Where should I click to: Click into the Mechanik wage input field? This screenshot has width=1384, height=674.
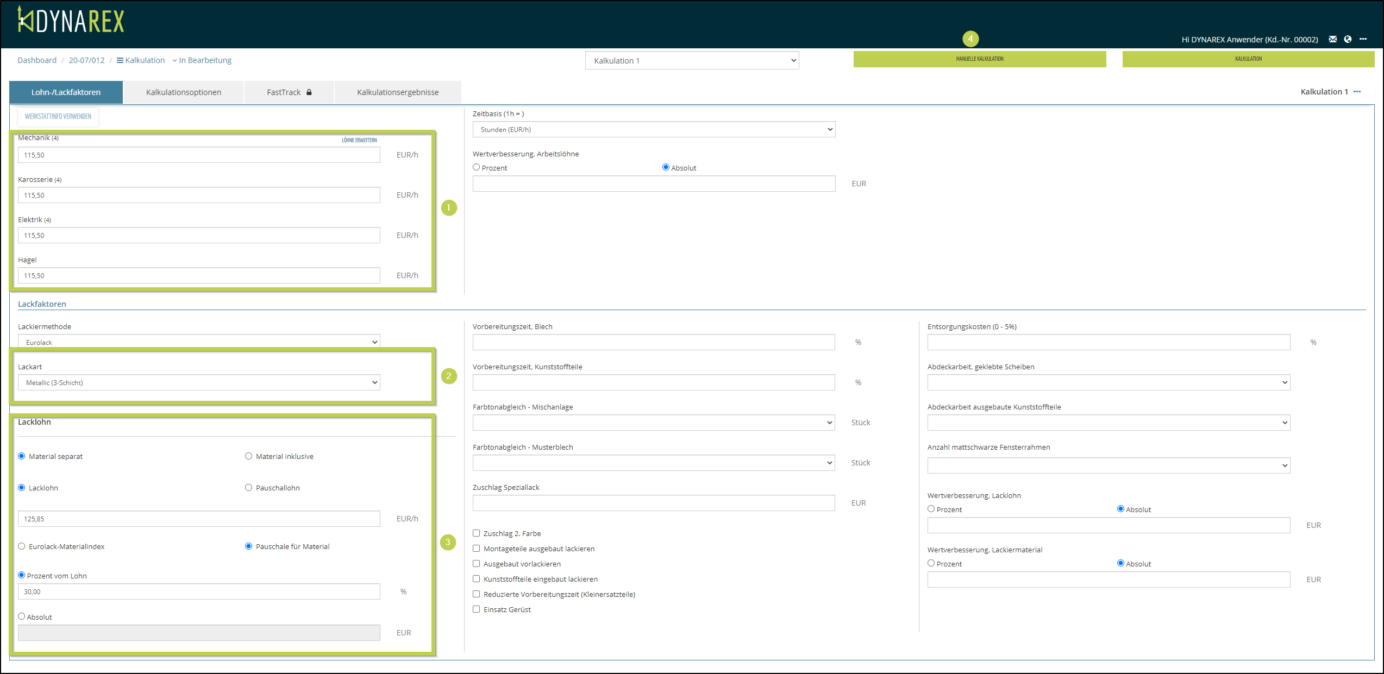coord(199,155)
